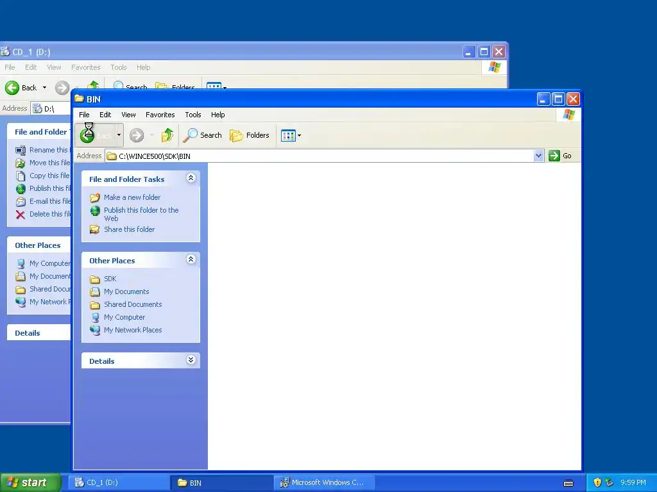Viewport: 657px width, 492px height.
Task: Open Edit menu in CD_1 (D:) window
Action: coord(31,67)
